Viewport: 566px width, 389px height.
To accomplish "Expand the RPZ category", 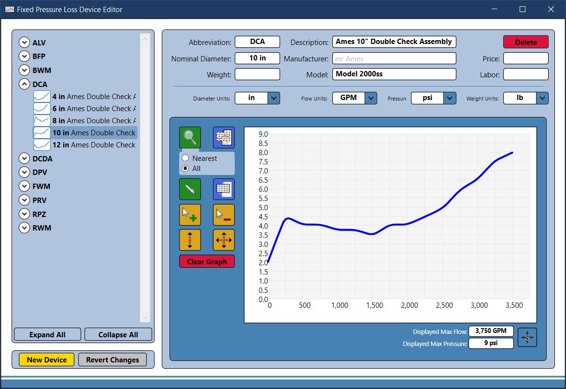I will pyautogui.click(x=24, y=214).
